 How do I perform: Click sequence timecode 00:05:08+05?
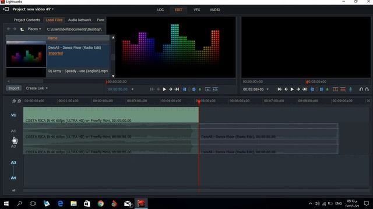pyautogui.click(x=253, y=89)
